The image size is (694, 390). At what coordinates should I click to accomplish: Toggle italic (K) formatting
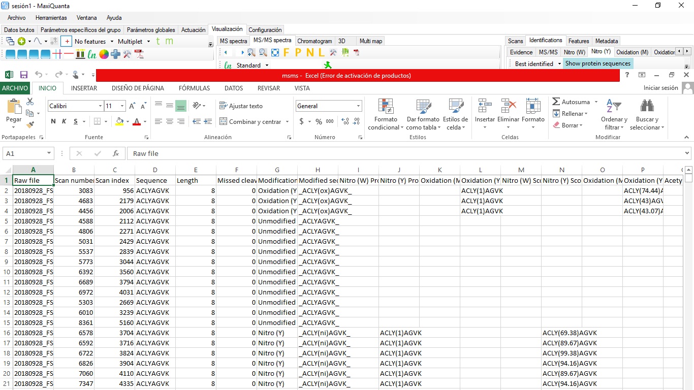(64, 122)
